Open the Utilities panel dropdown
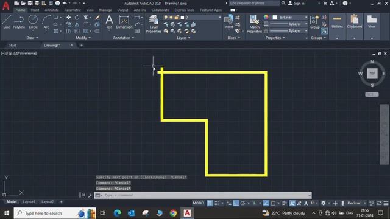 coord(337,38)
